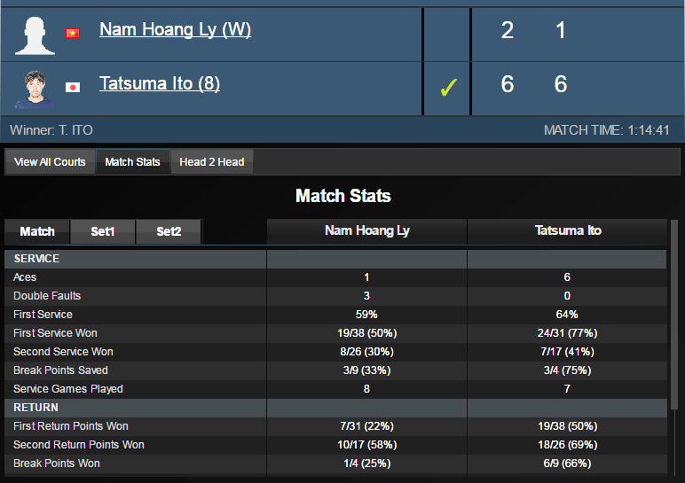Open Tatsuma Ito's player photo
The image size is (685, 483).
click(35, 86)
